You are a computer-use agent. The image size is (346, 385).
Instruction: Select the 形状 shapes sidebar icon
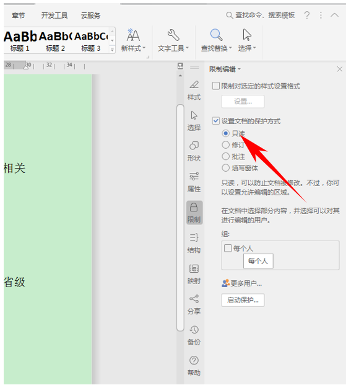pyautogui.click(x=194, y=151)
